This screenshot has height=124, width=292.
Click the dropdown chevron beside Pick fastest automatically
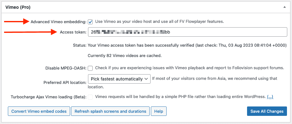pos(146,79)
